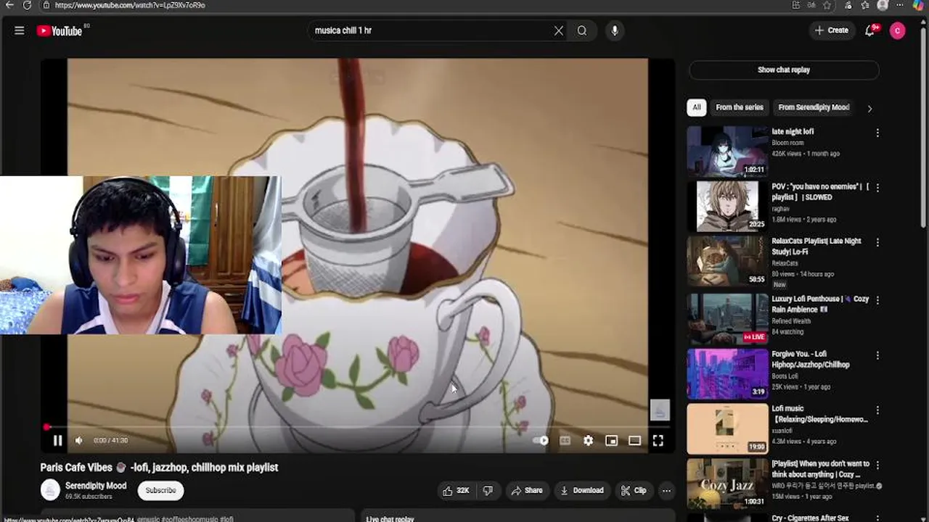This screenshot has height=522, width=929.
Task: Open browser profile icon
Action: (883, 5)
